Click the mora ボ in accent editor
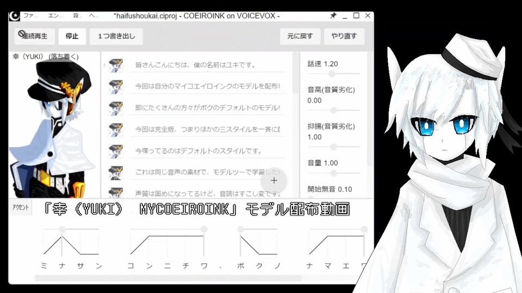 [241, 266]
